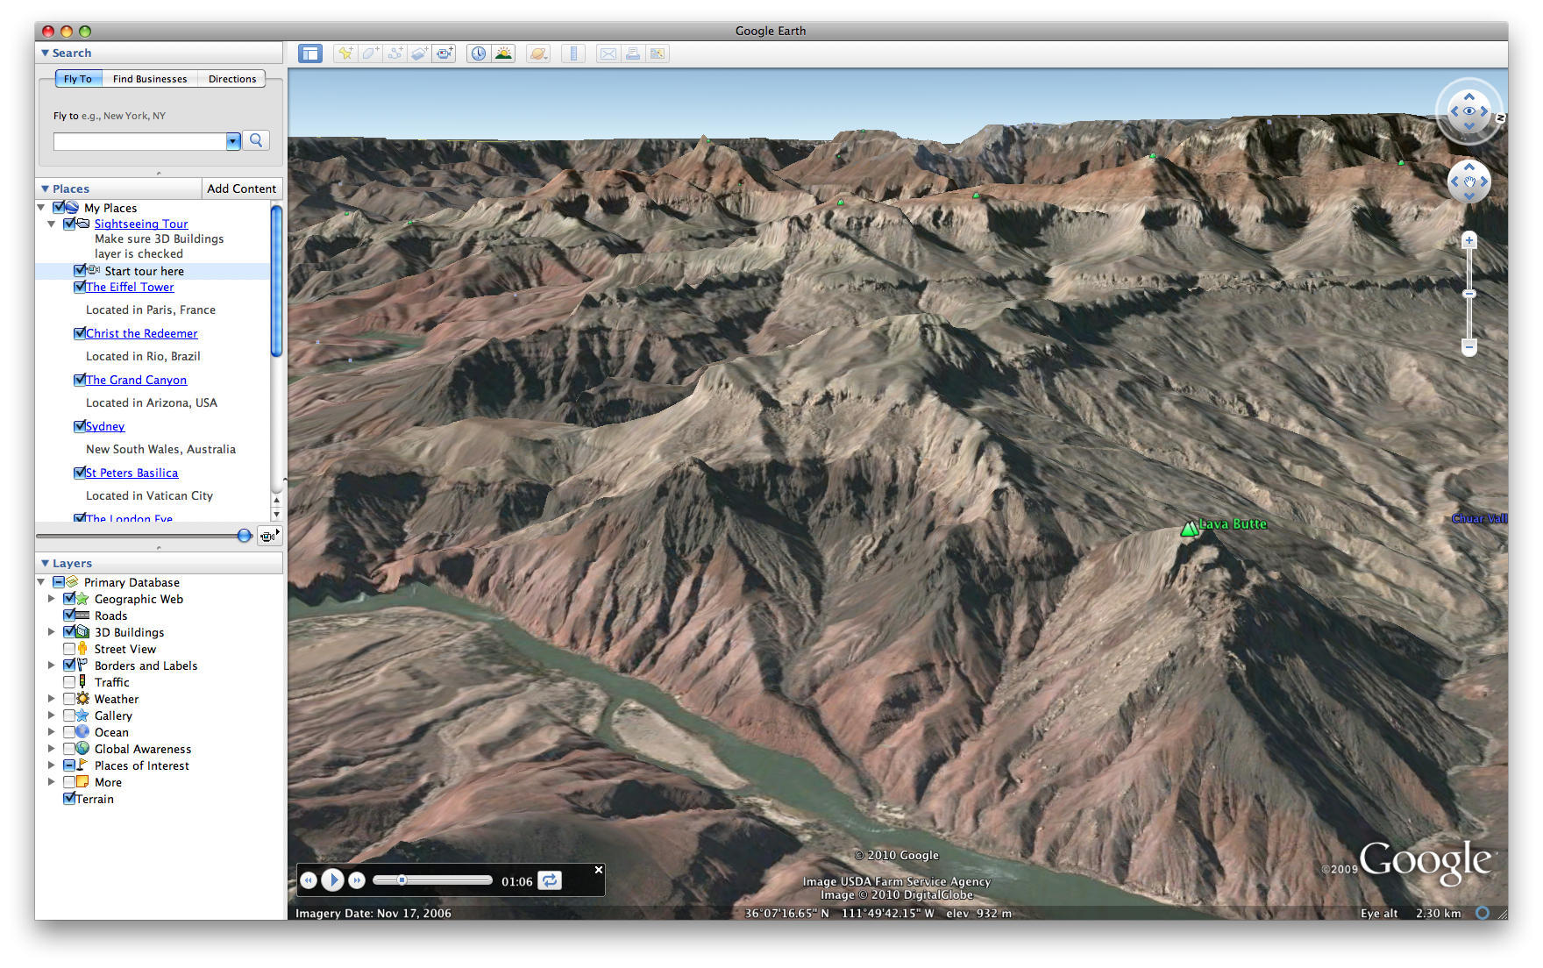Click the Print icon
This screenshot has width=1543, height=968.
632,53
